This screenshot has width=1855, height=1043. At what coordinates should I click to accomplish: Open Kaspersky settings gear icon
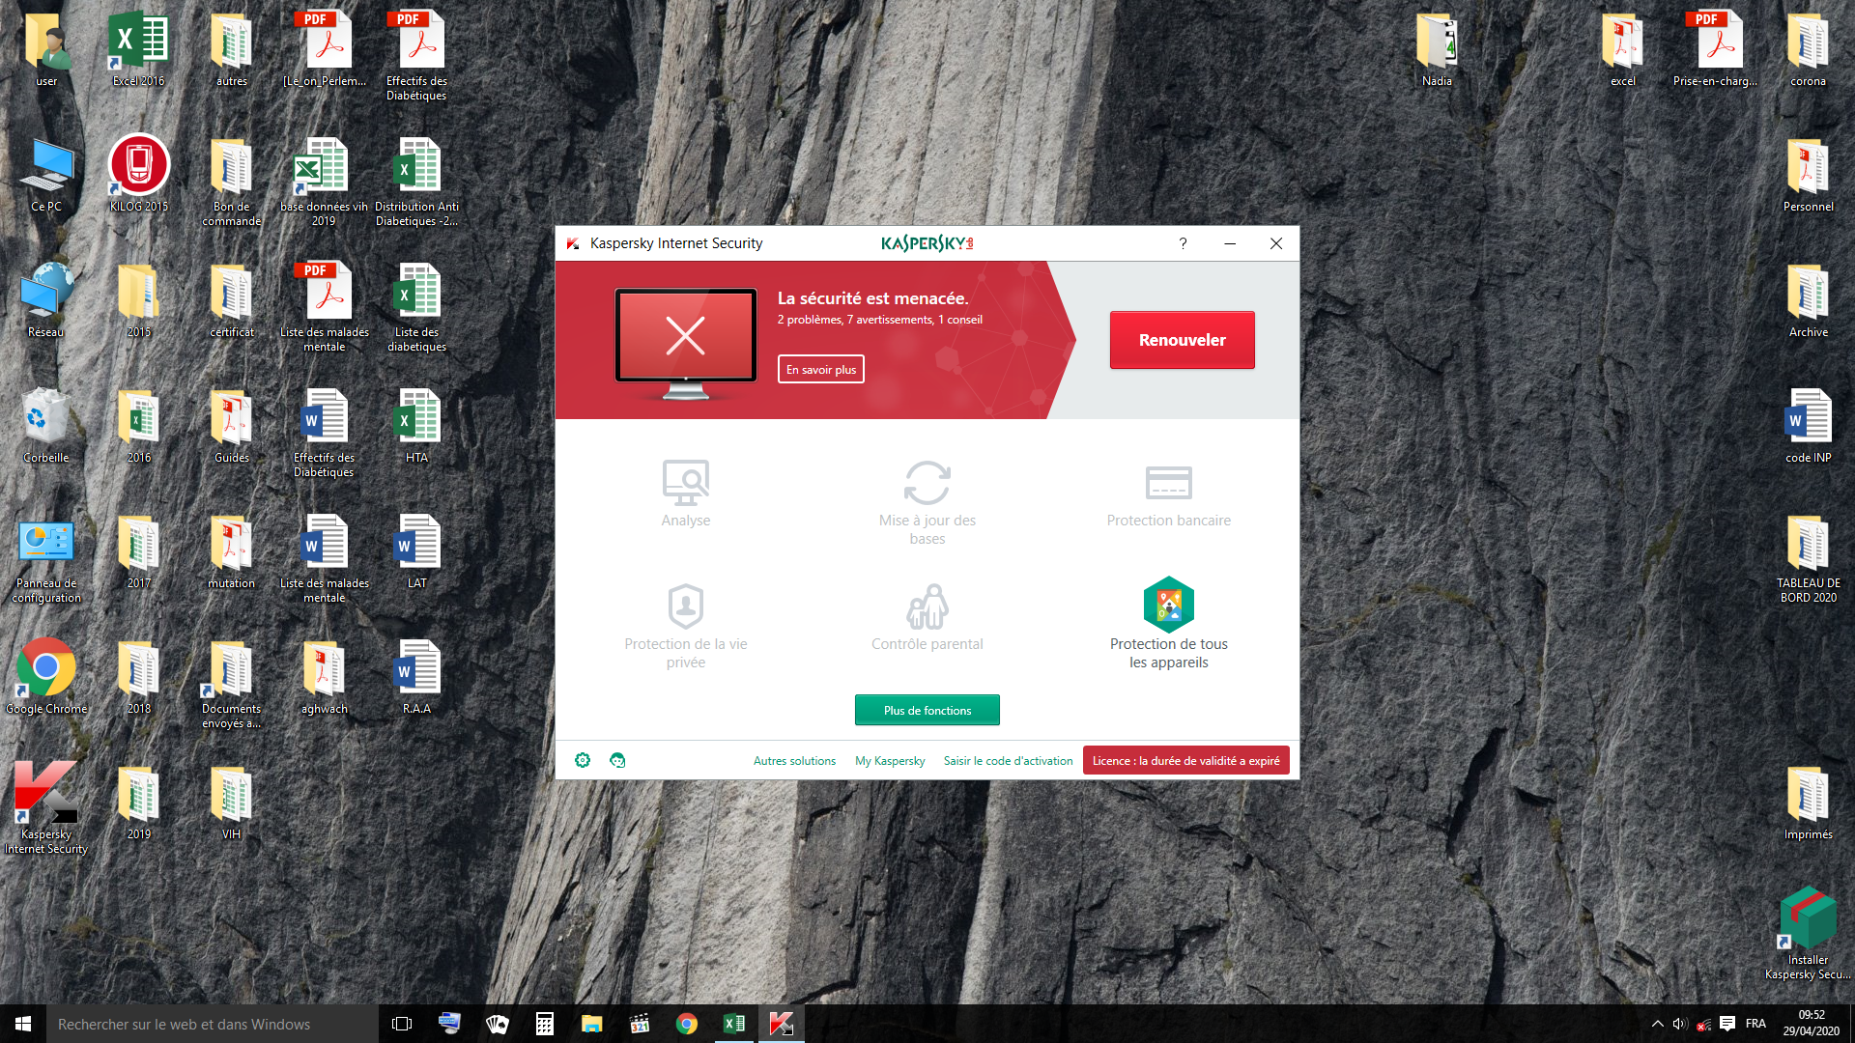(583, 760)
